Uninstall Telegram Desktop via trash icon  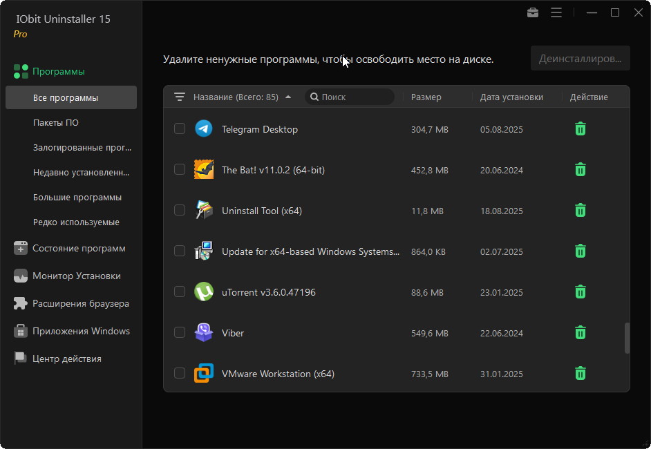[x=581, y=129]
